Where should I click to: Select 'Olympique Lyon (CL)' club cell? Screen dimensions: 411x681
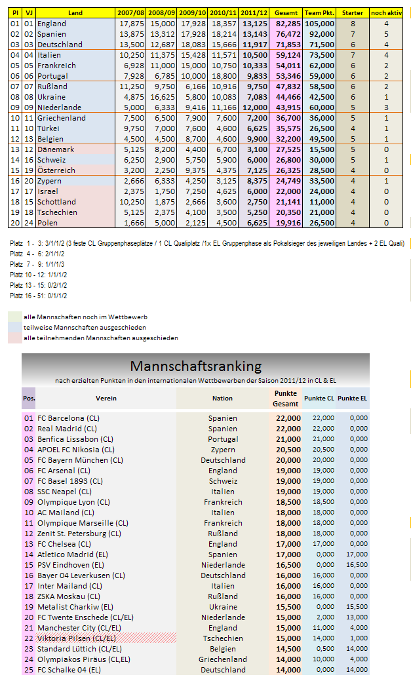106,502
